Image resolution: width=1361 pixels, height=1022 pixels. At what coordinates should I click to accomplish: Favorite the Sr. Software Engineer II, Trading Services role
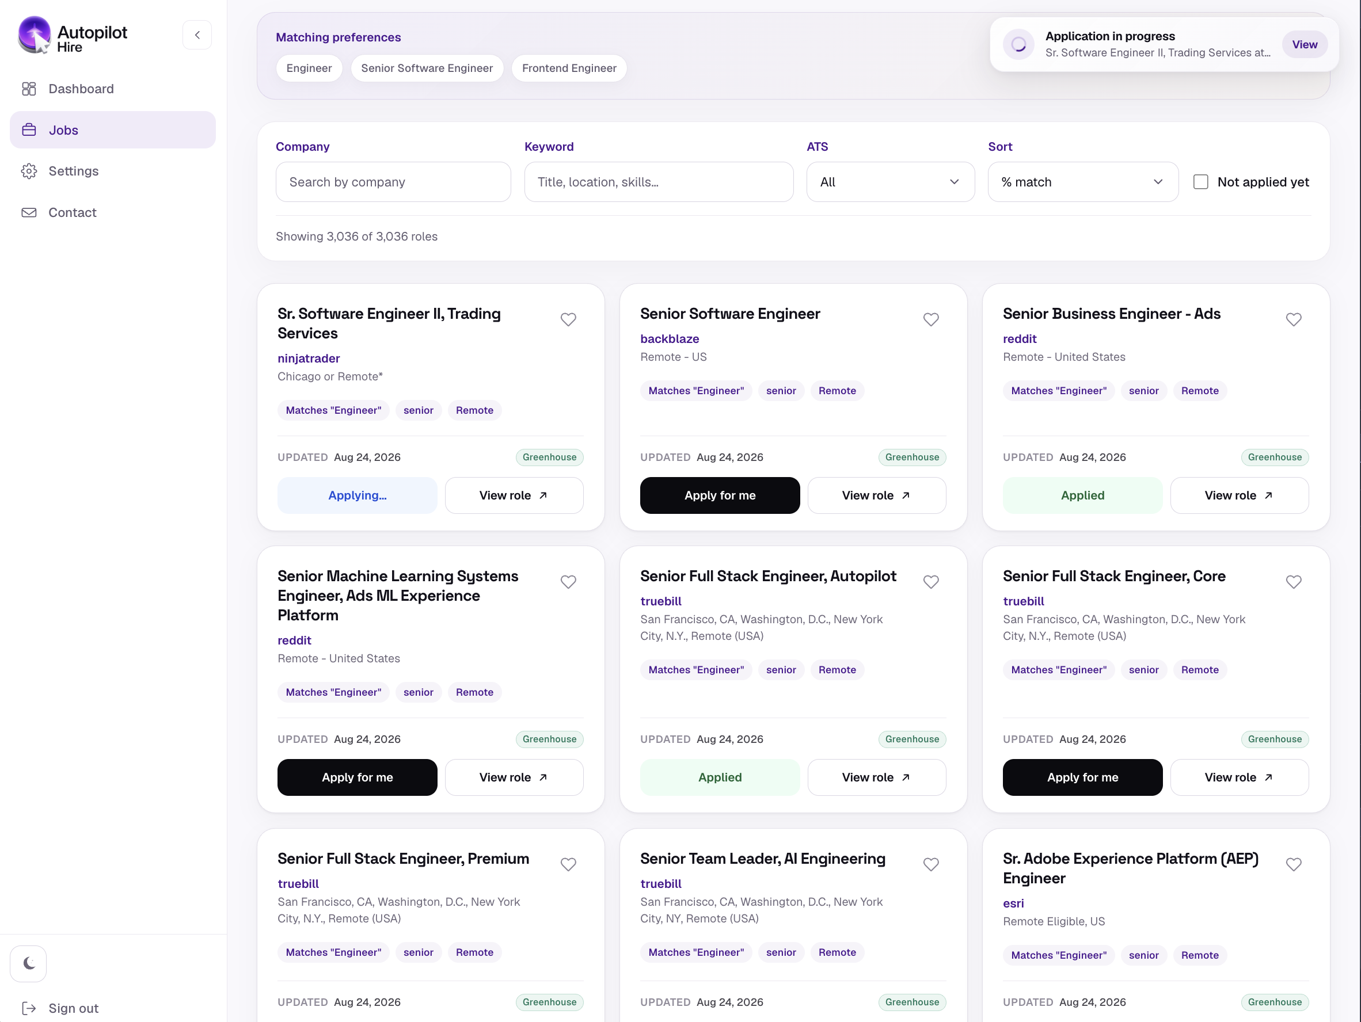[x=568, y=319]
